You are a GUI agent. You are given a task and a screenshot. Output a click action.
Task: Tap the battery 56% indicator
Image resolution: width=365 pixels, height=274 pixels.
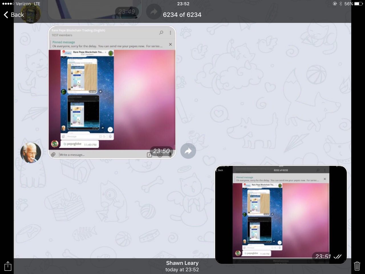coord(353,4)
